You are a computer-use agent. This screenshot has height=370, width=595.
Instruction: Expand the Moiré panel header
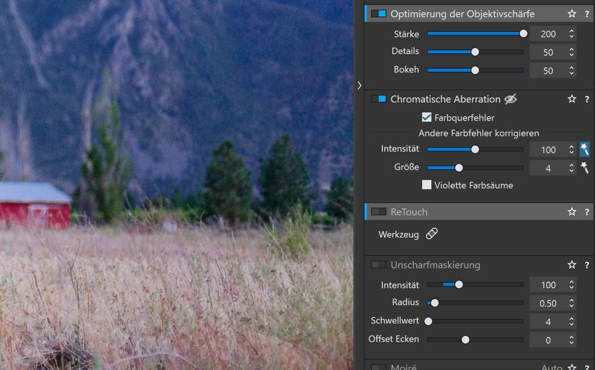point(403,367)
